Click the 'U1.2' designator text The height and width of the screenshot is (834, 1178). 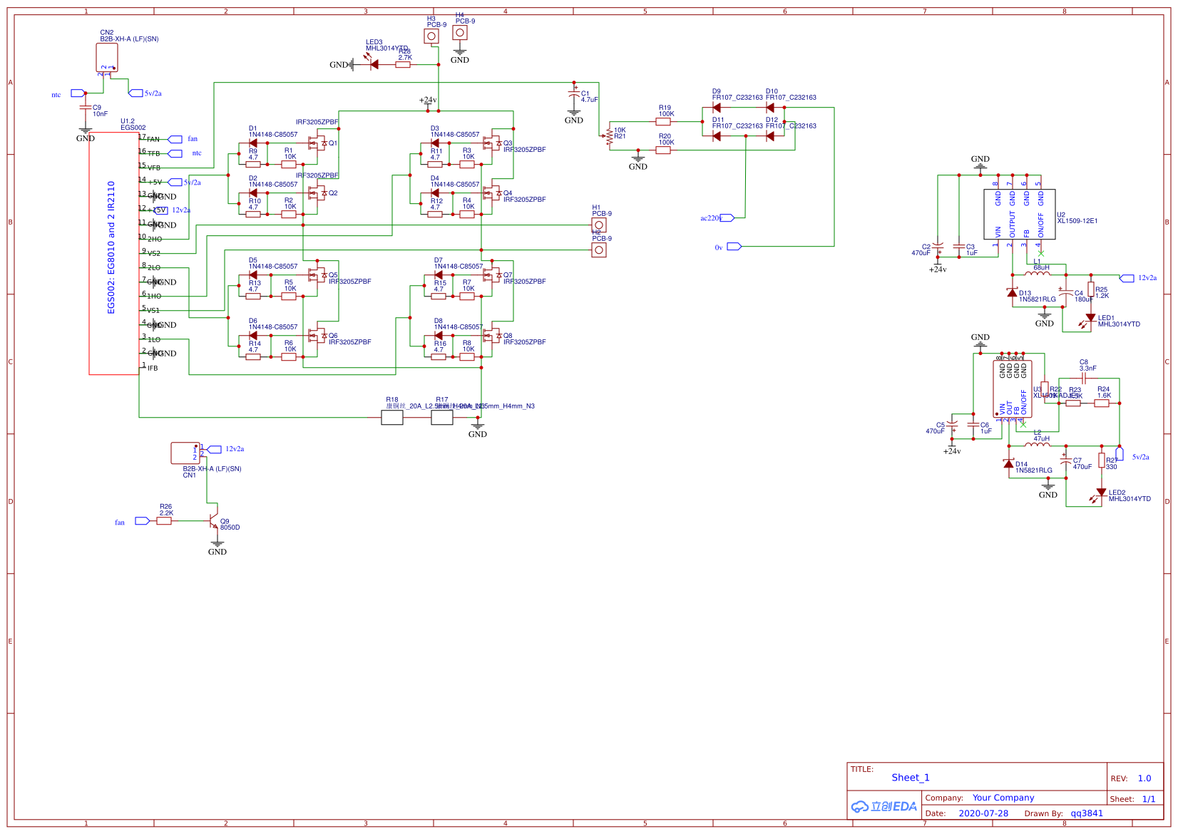128,122
